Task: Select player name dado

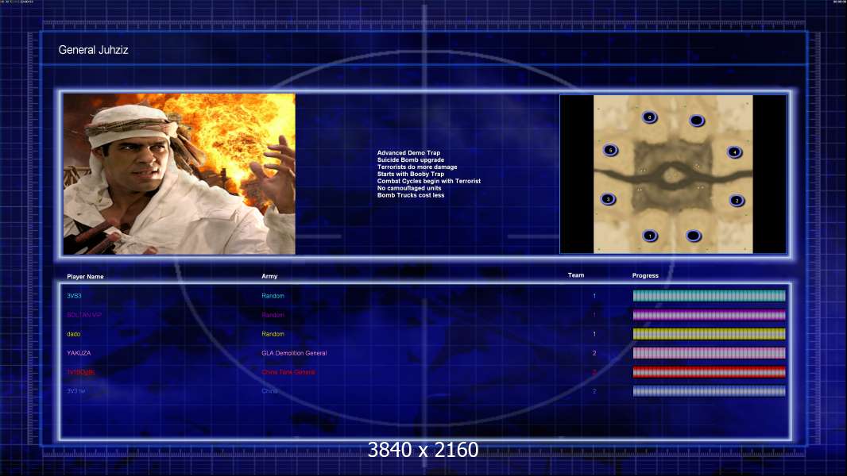Action: 73,334
